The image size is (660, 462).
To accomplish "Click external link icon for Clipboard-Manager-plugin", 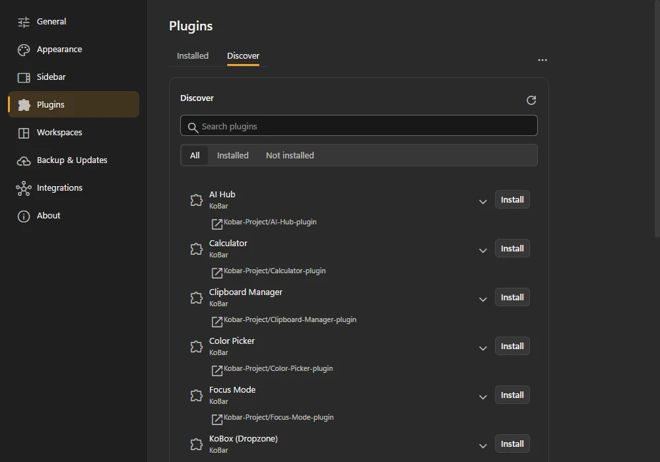I will tap(216, 321).
